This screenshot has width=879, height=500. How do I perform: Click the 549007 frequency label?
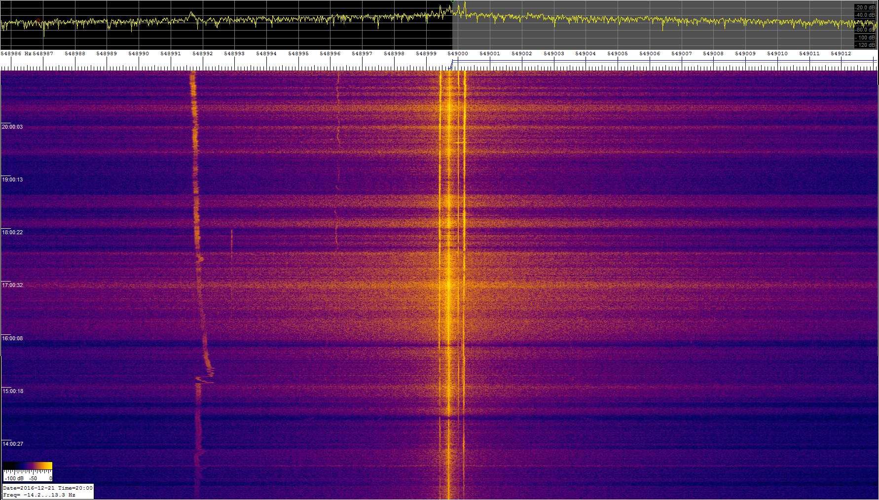click(x=682, y=53)
